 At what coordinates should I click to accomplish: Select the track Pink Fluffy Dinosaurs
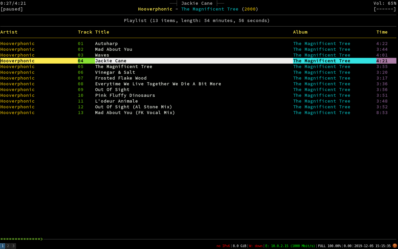click(x=125, y=95)
